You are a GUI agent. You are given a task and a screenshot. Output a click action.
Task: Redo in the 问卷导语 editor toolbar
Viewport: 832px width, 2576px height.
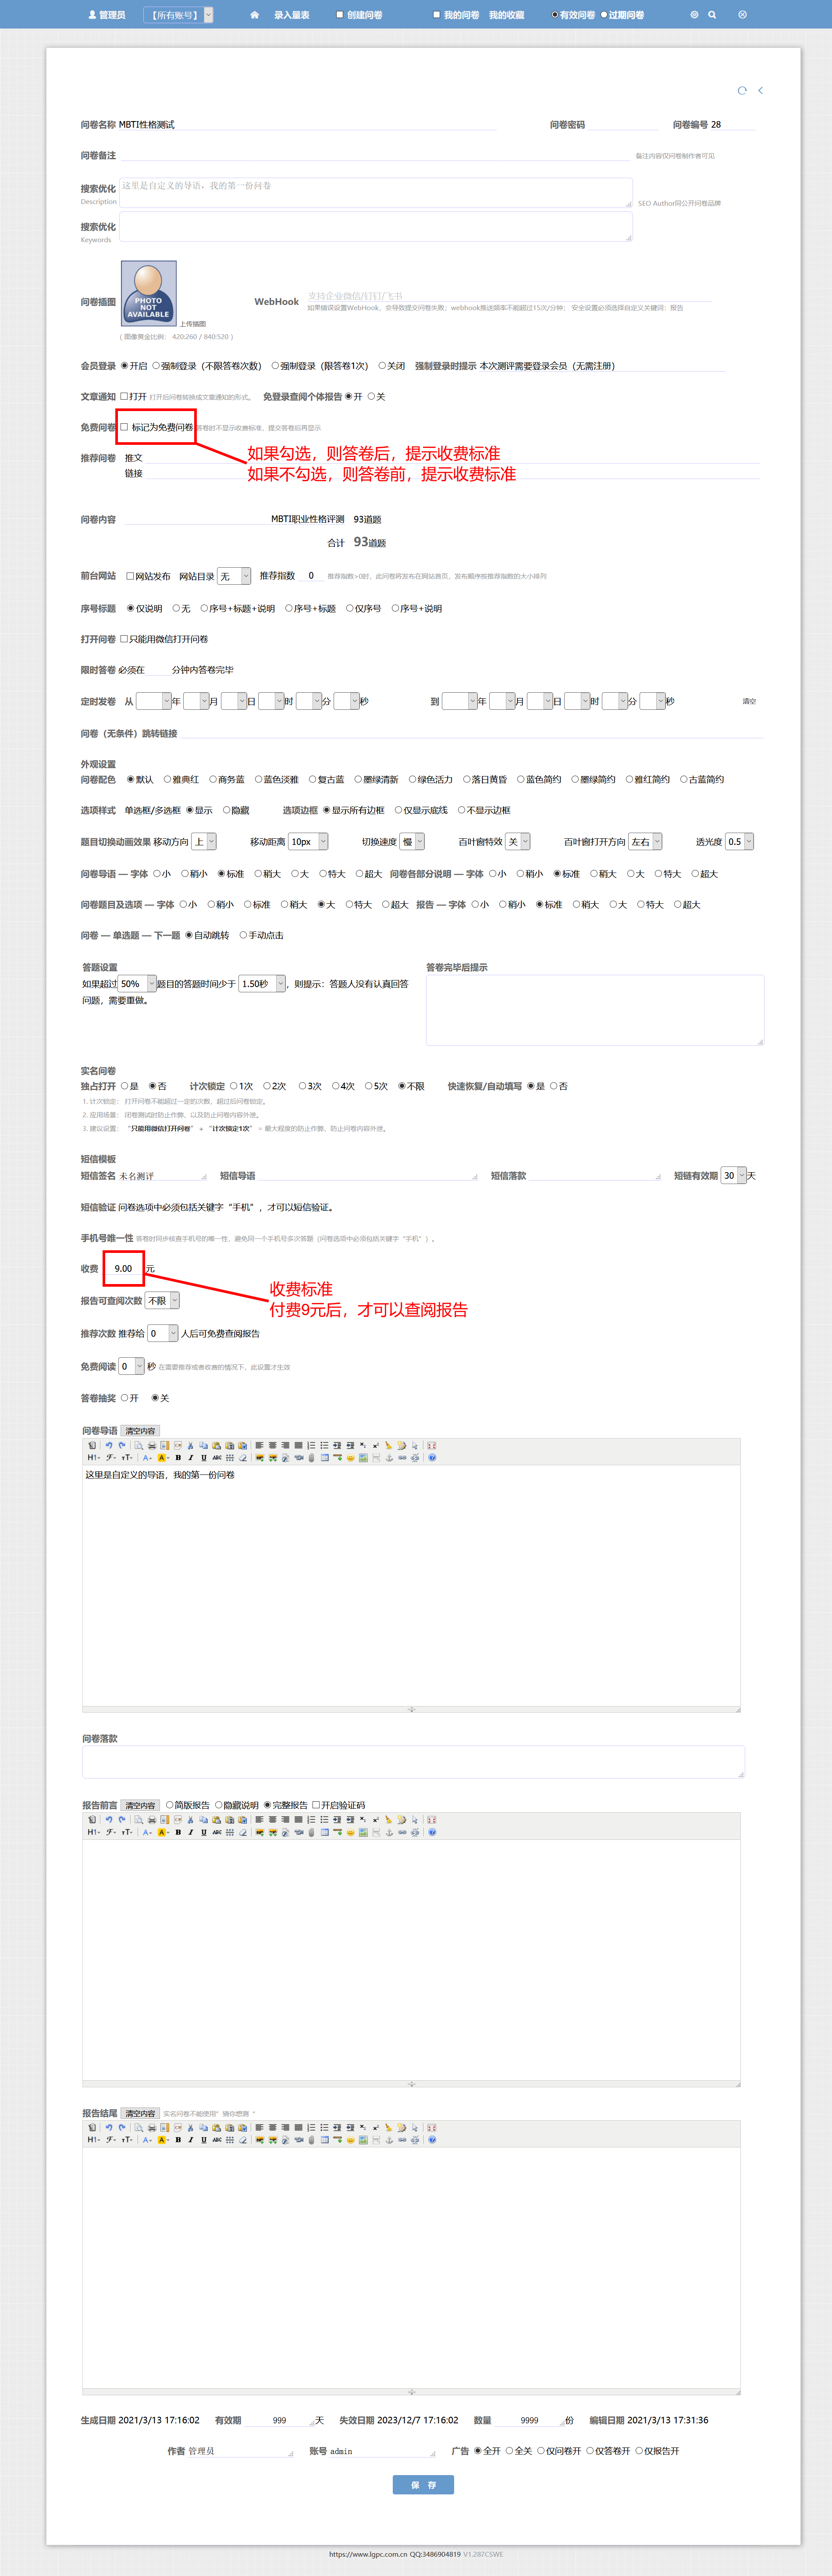click(x=122, y=1445)
